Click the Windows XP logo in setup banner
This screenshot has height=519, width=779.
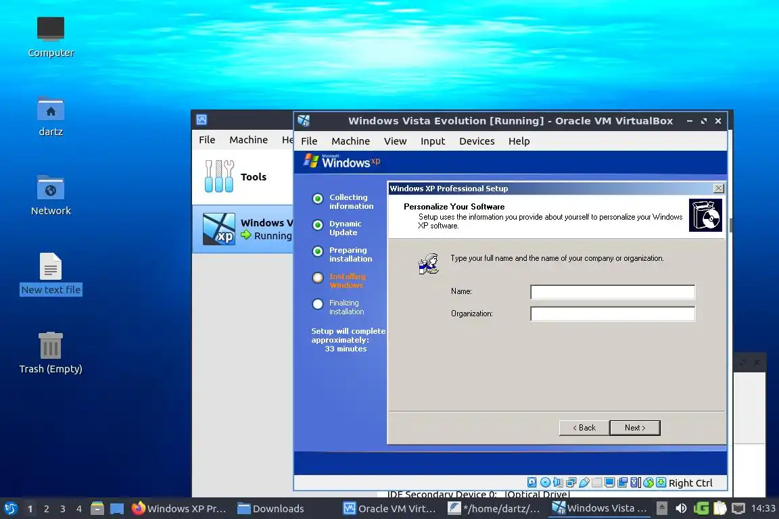point(341,161)
